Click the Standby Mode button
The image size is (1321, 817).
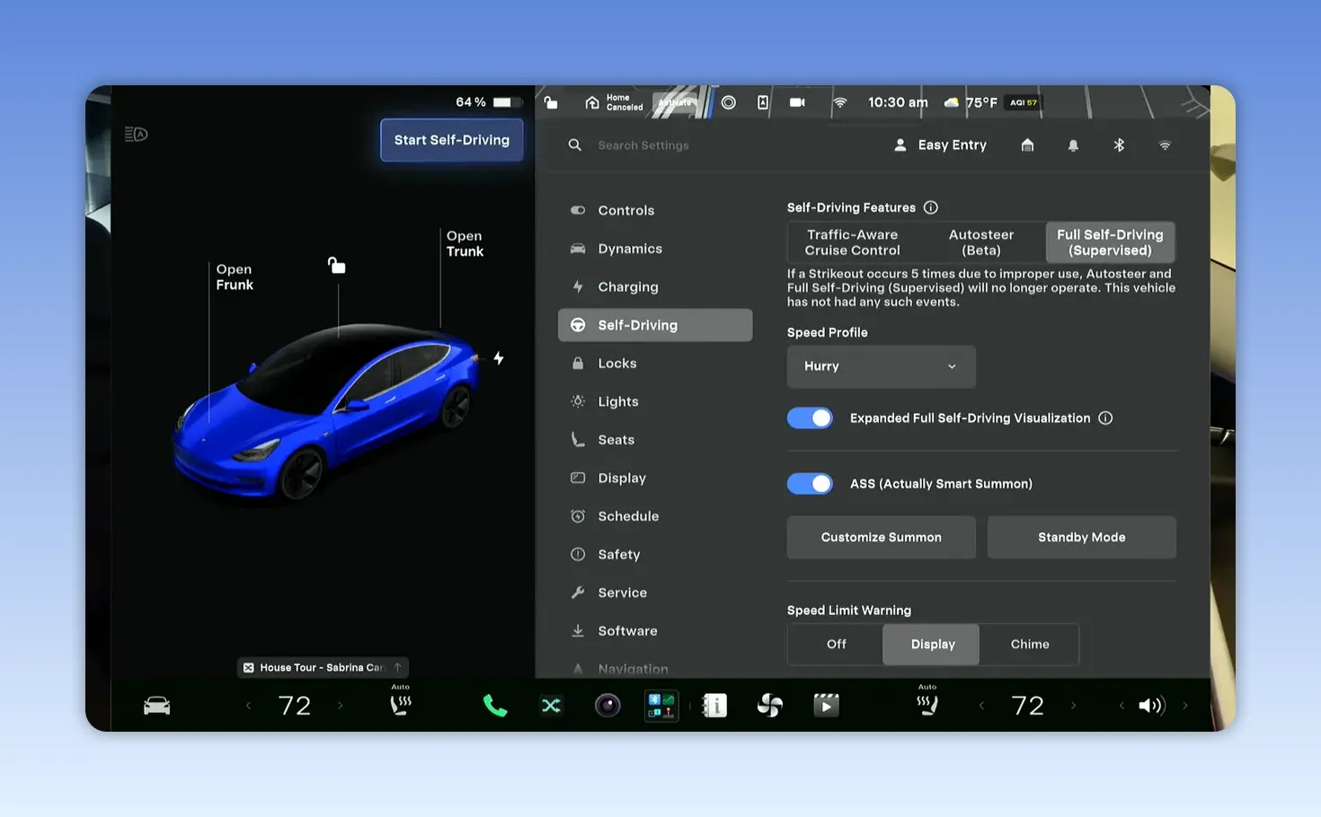(x=1081, y=537)
